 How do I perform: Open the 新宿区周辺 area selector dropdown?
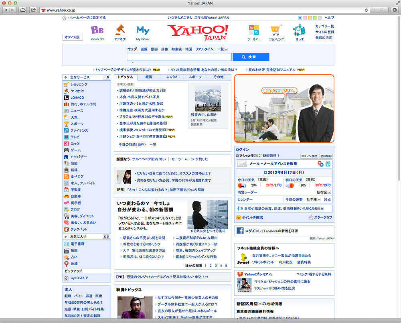tap(260, 304)
